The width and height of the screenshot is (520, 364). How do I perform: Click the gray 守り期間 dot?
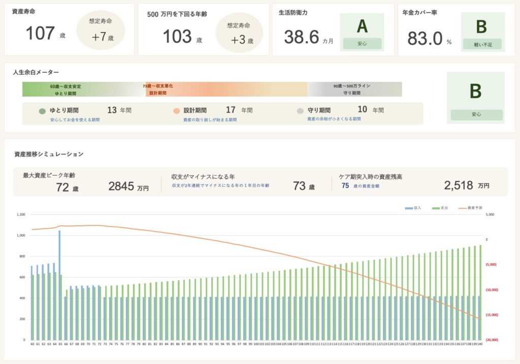[x=300, y=111]
